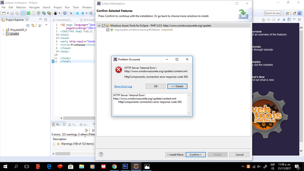Image resolution: width=304 pixels, height=171 pixels.
Task: Open the Tools menu
Action: point(76,7)
